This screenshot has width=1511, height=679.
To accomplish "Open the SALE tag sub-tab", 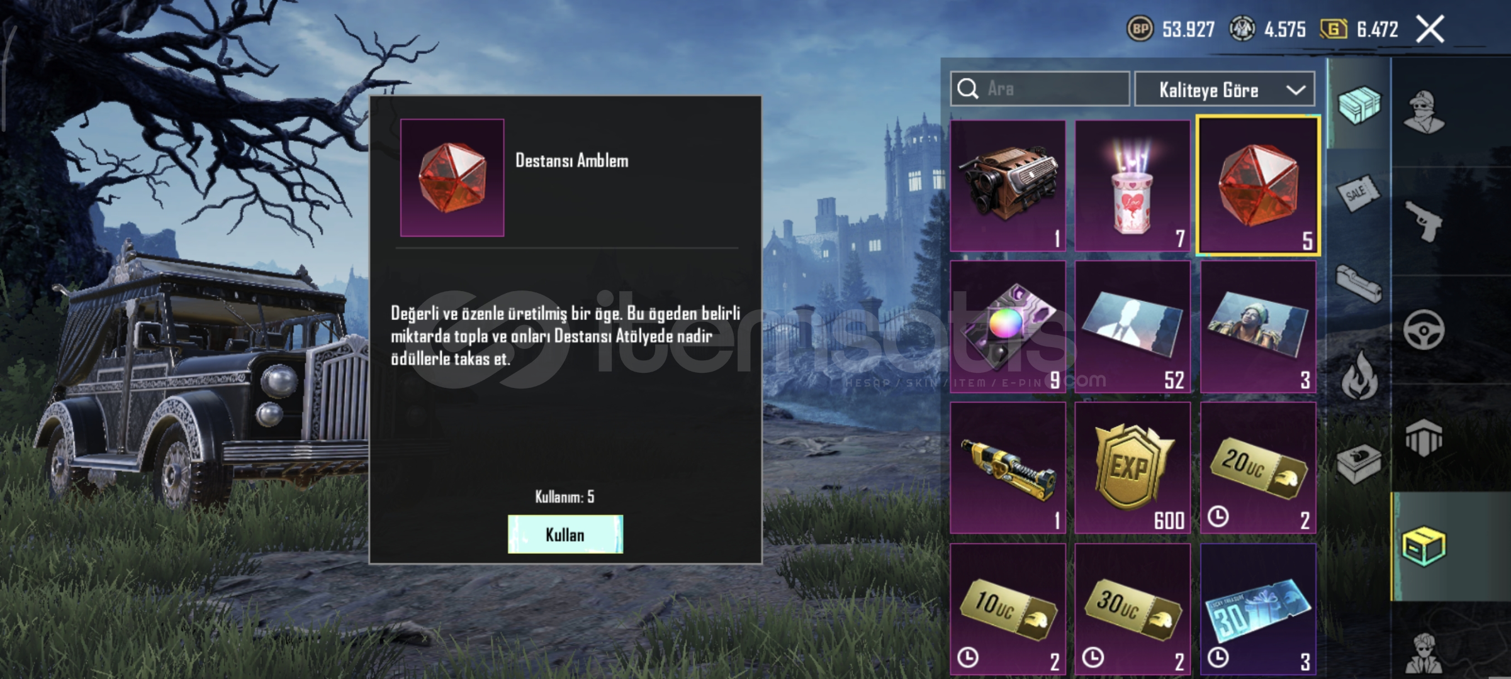I will (x=1358, y=193).
